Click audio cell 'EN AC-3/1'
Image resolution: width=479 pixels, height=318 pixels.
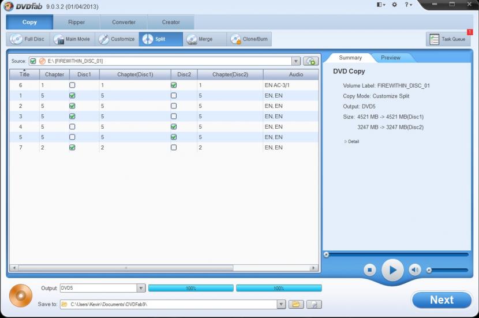point(277,85)
